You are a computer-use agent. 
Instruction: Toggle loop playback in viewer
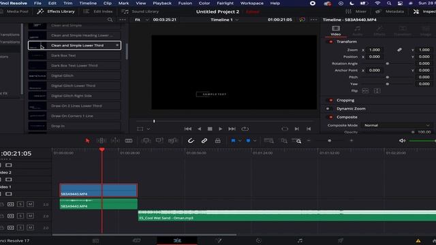click(x=245, y=129)
